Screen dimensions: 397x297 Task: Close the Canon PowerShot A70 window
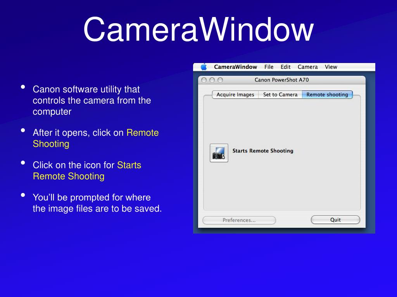204,80
